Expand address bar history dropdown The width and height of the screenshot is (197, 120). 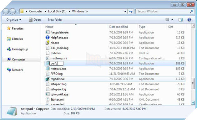125,12
